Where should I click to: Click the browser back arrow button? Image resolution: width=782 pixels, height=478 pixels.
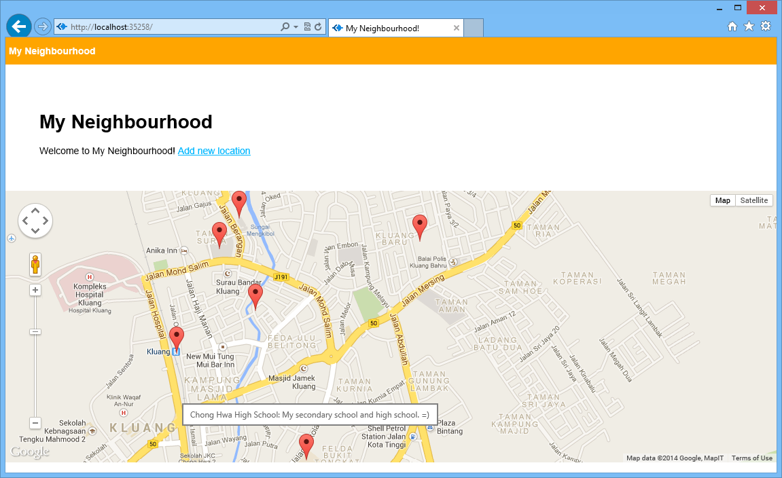click(19, 26)
